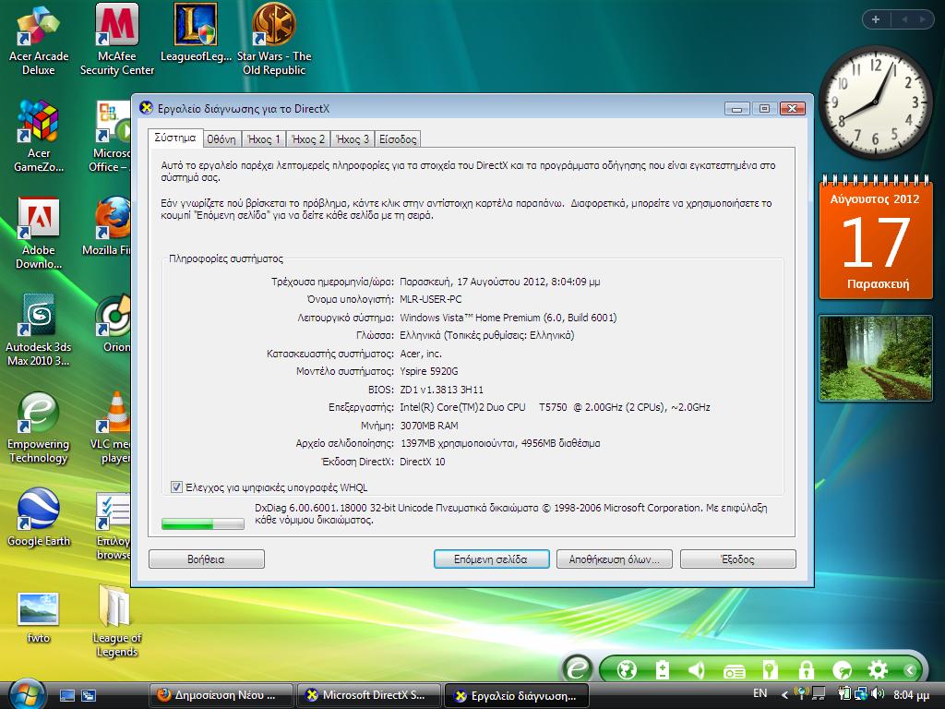This screenshot has width=945, height=709.
Task: Click Switch between windows quick launch icon
Action: [89, 696]
